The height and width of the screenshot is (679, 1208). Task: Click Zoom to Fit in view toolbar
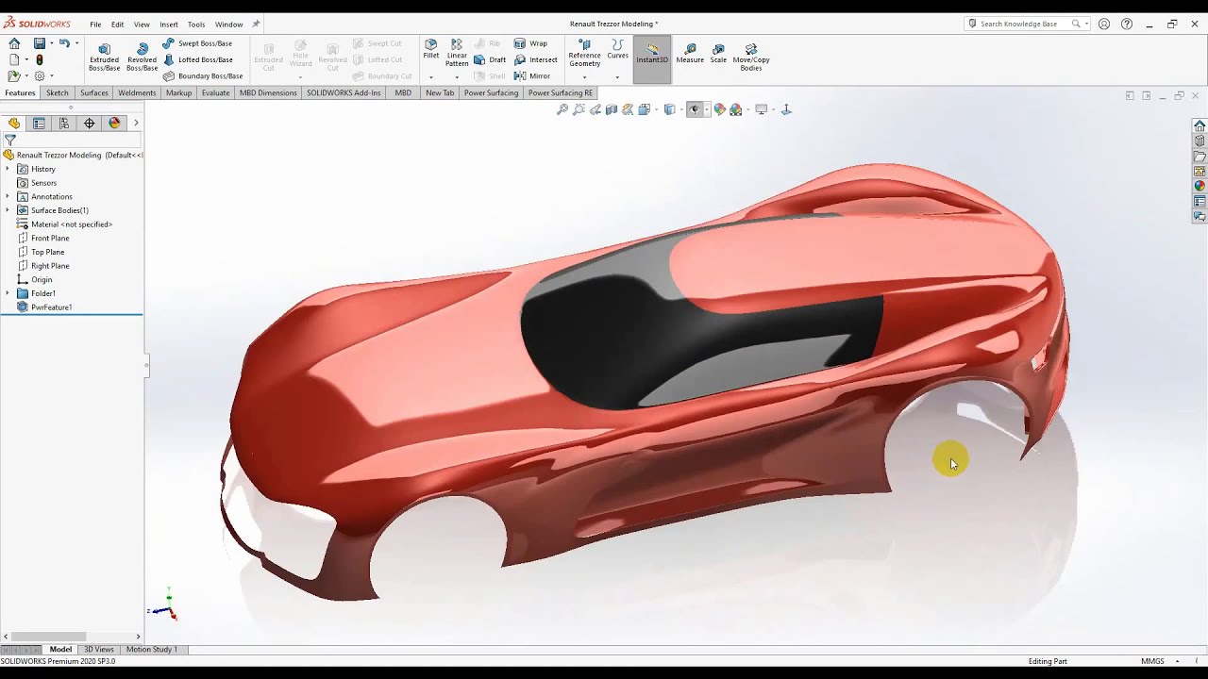tap(562, 109)
